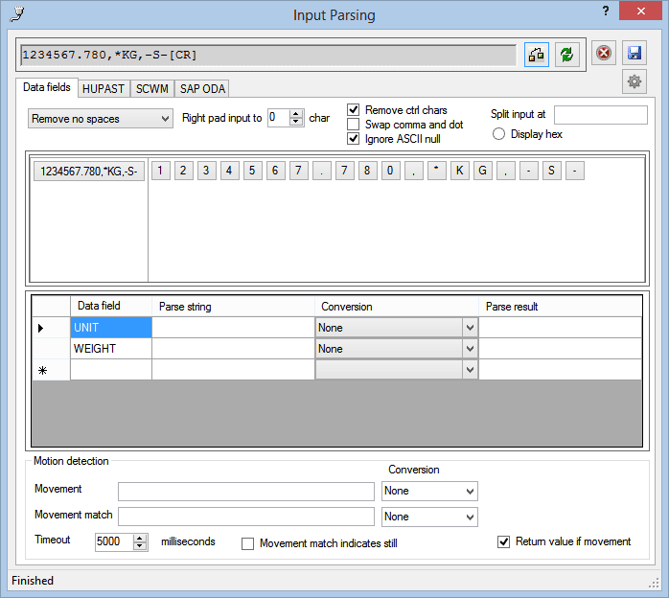
Task: Open the Movement conversion dropdown
Action: pos(429,491)
